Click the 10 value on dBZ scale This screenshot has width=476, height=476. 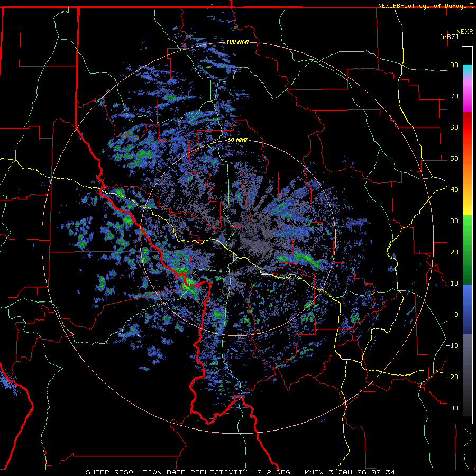[x=454, y=283]
